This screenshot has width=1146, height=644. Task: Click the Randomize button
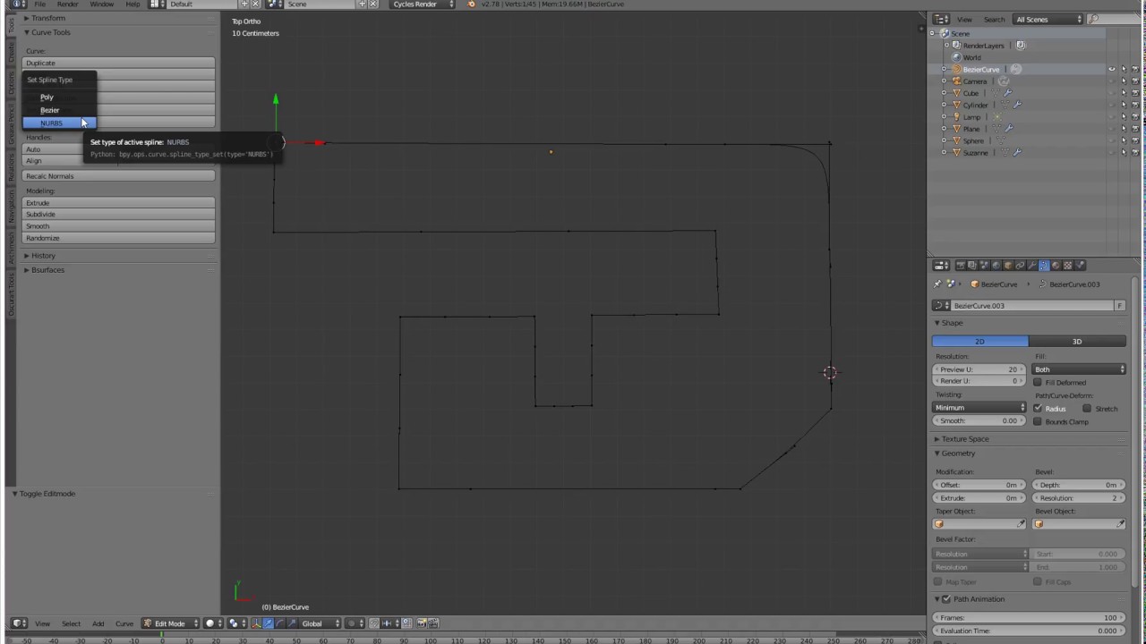(118, 238)
